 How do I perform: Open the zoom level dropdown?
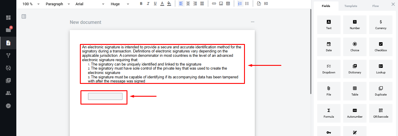pos(31,4)
